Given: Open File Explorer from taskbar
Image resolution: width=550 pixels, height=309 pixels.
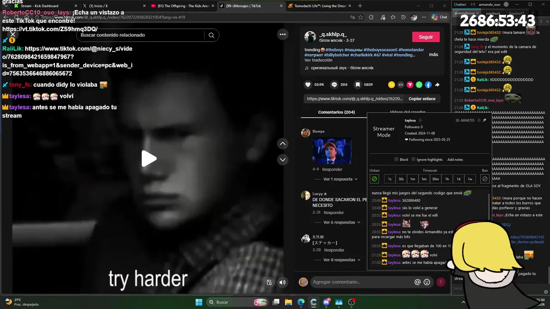Looking at the screenshot, I should click(288, 302).
